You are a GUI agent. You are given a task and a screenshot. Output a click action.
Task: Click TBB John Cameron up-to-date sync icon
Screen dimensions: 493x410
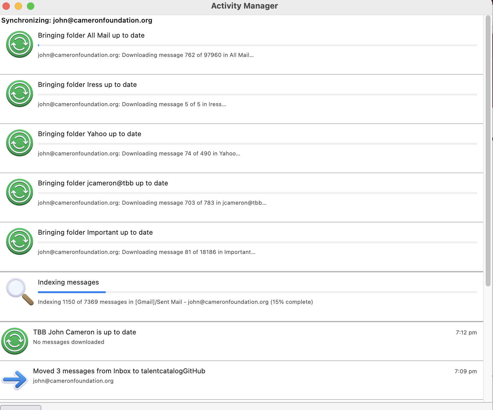(x=15, y=341)
